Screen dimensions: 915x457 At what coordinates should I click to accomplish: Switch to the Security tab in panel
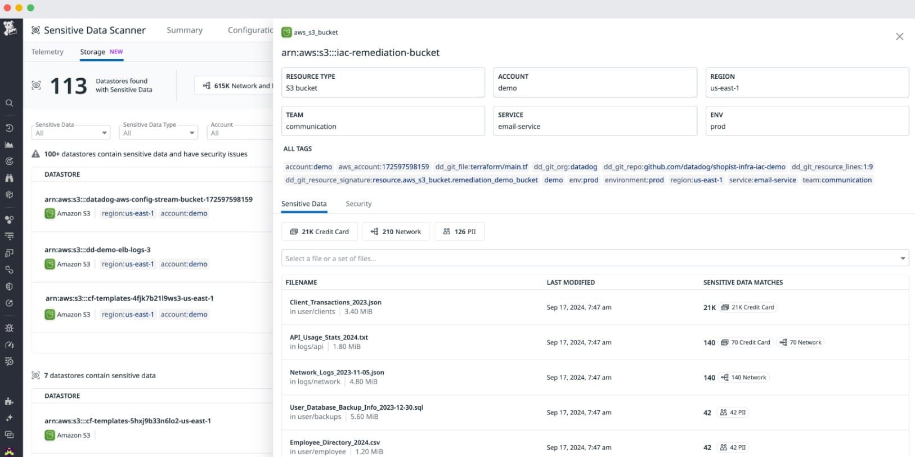point(358,204)
